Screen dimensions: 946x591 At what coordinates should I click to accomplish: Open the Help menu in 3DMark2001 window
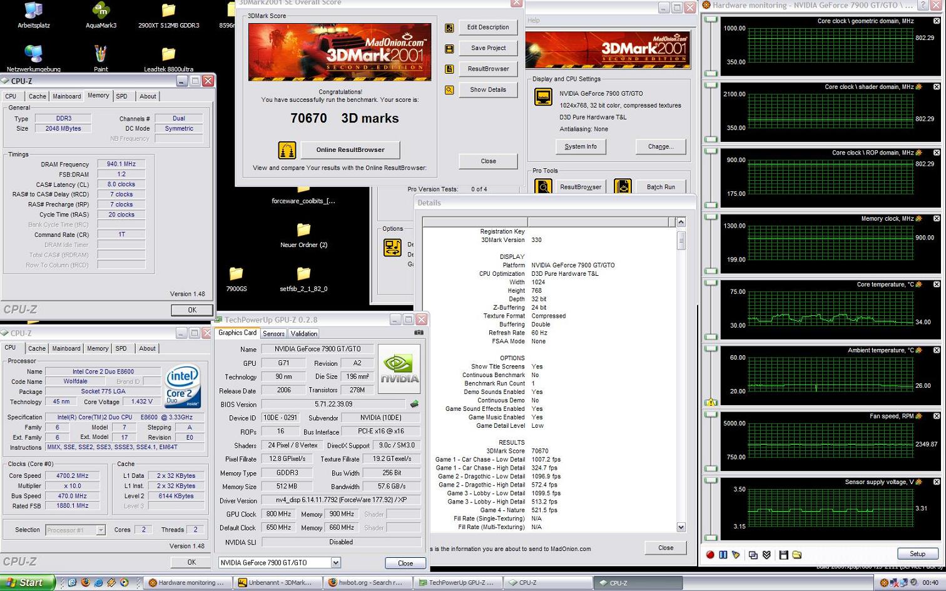click(x=534, y=20)
